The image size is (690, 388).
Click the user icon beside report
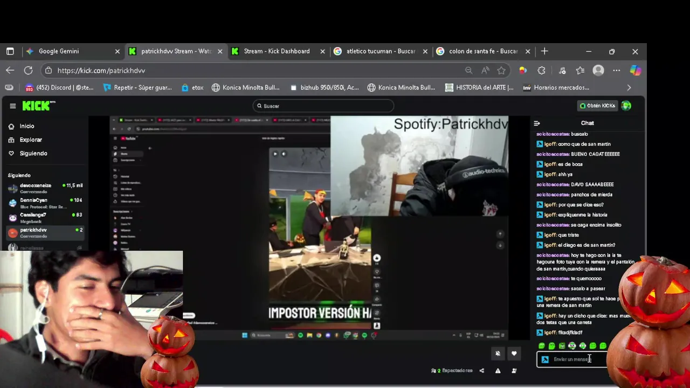click(x=514, y=371)
